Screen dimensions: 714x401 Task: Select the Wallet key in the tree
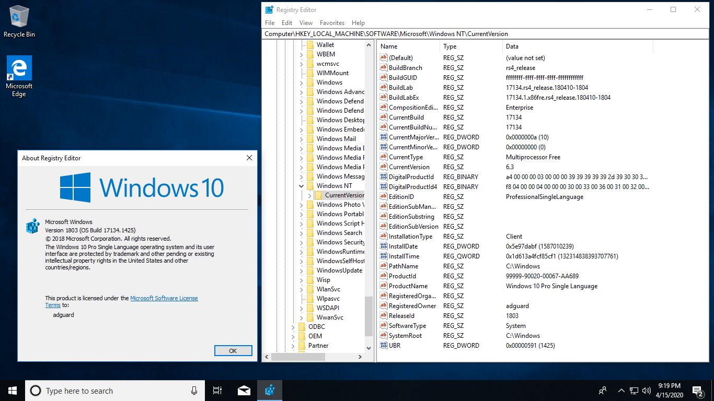325,45
